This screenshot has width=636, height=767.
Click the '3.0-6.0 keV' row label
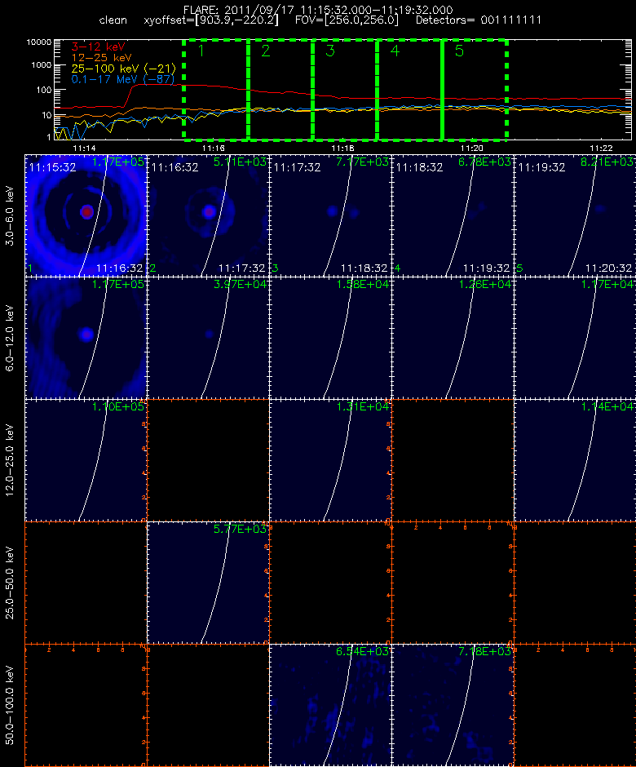click(10, 215)
